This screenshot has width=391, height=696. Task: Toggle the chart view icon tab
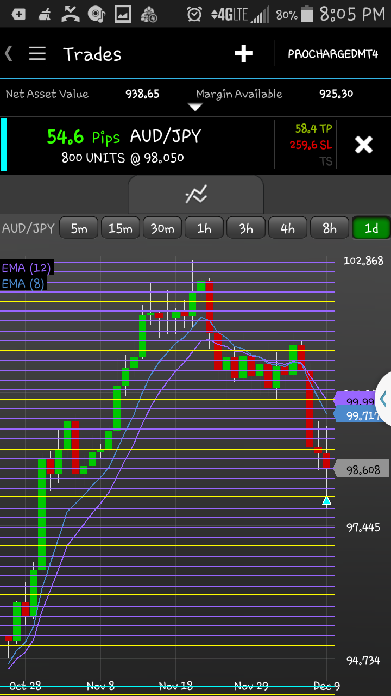pos(195,195)
